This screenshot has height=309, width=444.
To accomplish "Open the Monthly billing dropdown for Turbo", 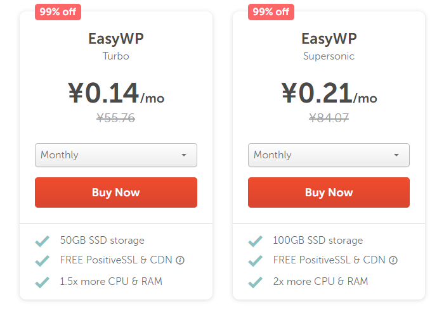I will point(116,155).
